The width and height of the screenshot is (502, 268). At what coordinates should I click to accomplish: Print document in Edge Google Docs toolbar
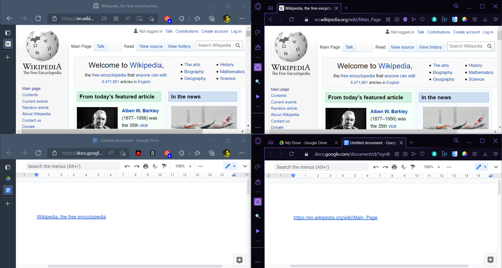tap(146, 166)
